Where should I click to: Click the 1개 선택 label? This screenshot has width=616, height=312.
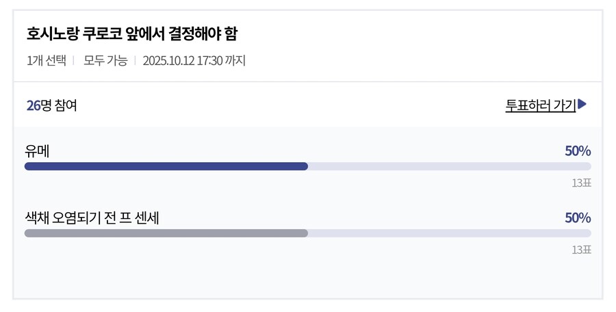(46, 60)
